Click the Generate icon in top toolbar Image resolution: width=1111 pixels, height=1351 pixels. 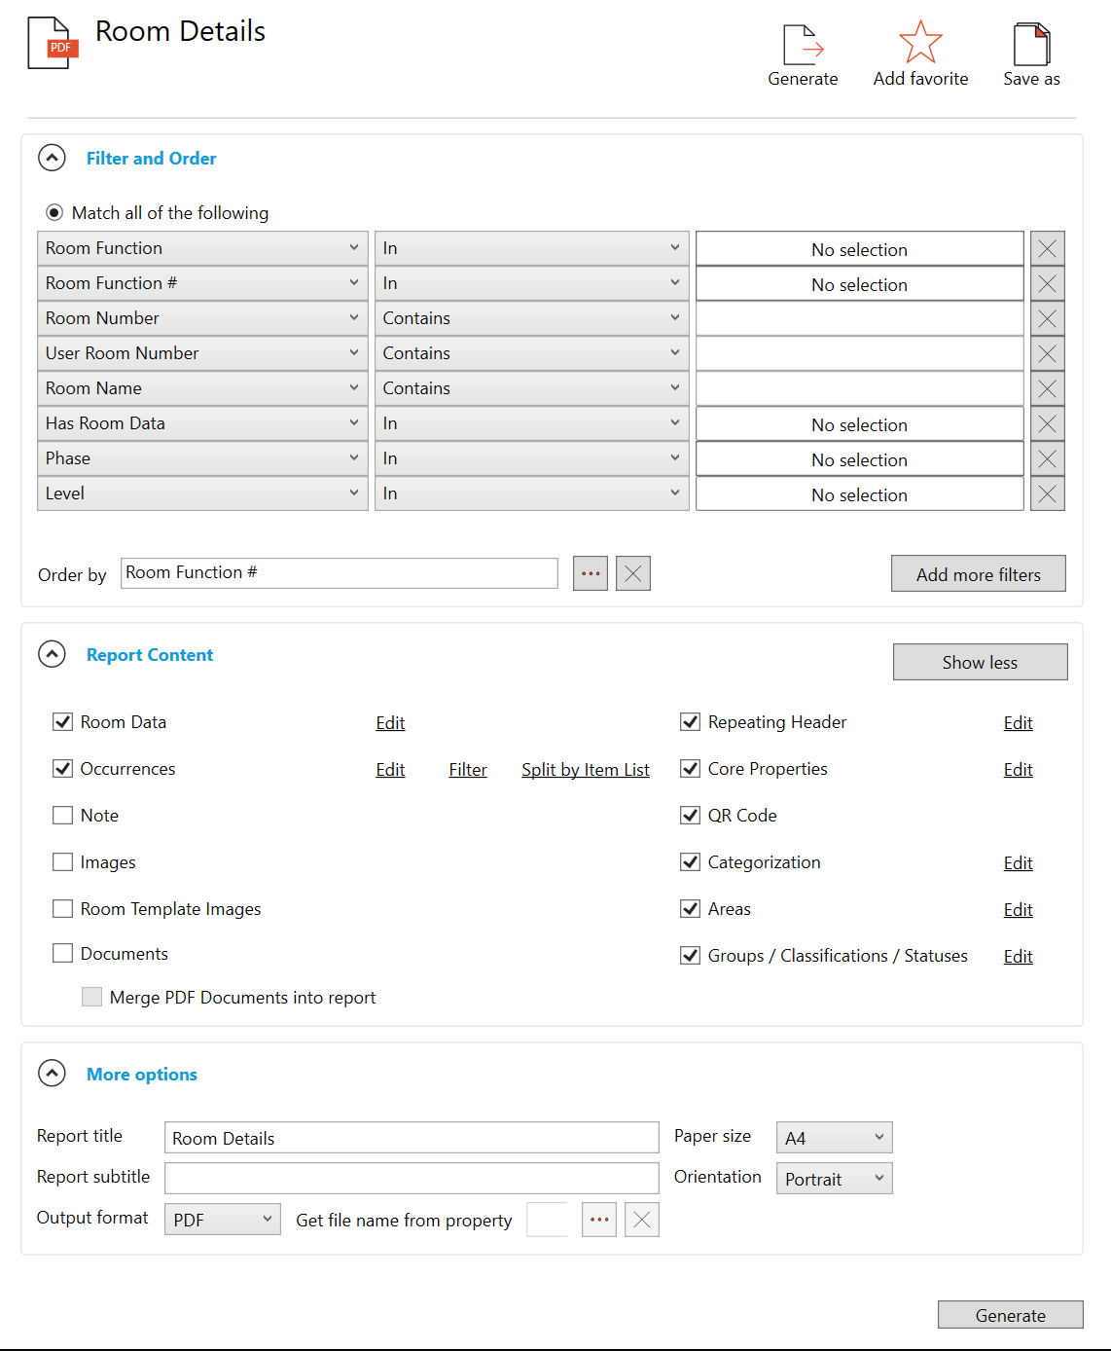[x=803, y=46]
